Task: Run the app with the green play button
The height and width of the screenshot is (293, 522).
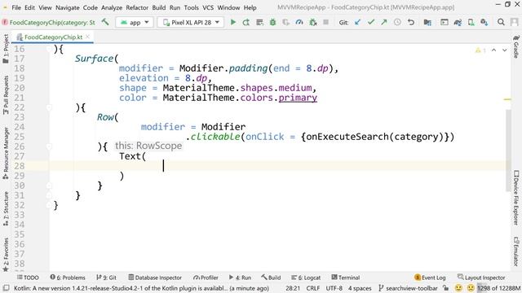Action: pos(233,22)
